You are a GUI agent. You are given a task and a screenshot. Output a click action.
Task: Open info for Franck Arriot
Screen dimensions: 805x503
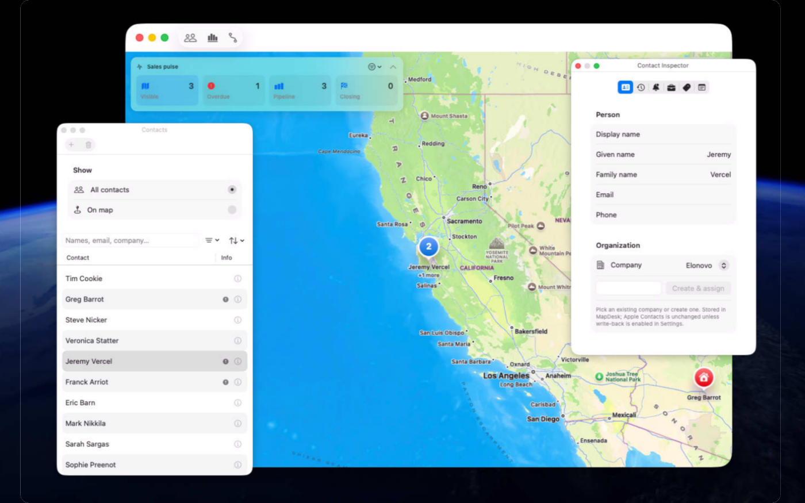237,382
